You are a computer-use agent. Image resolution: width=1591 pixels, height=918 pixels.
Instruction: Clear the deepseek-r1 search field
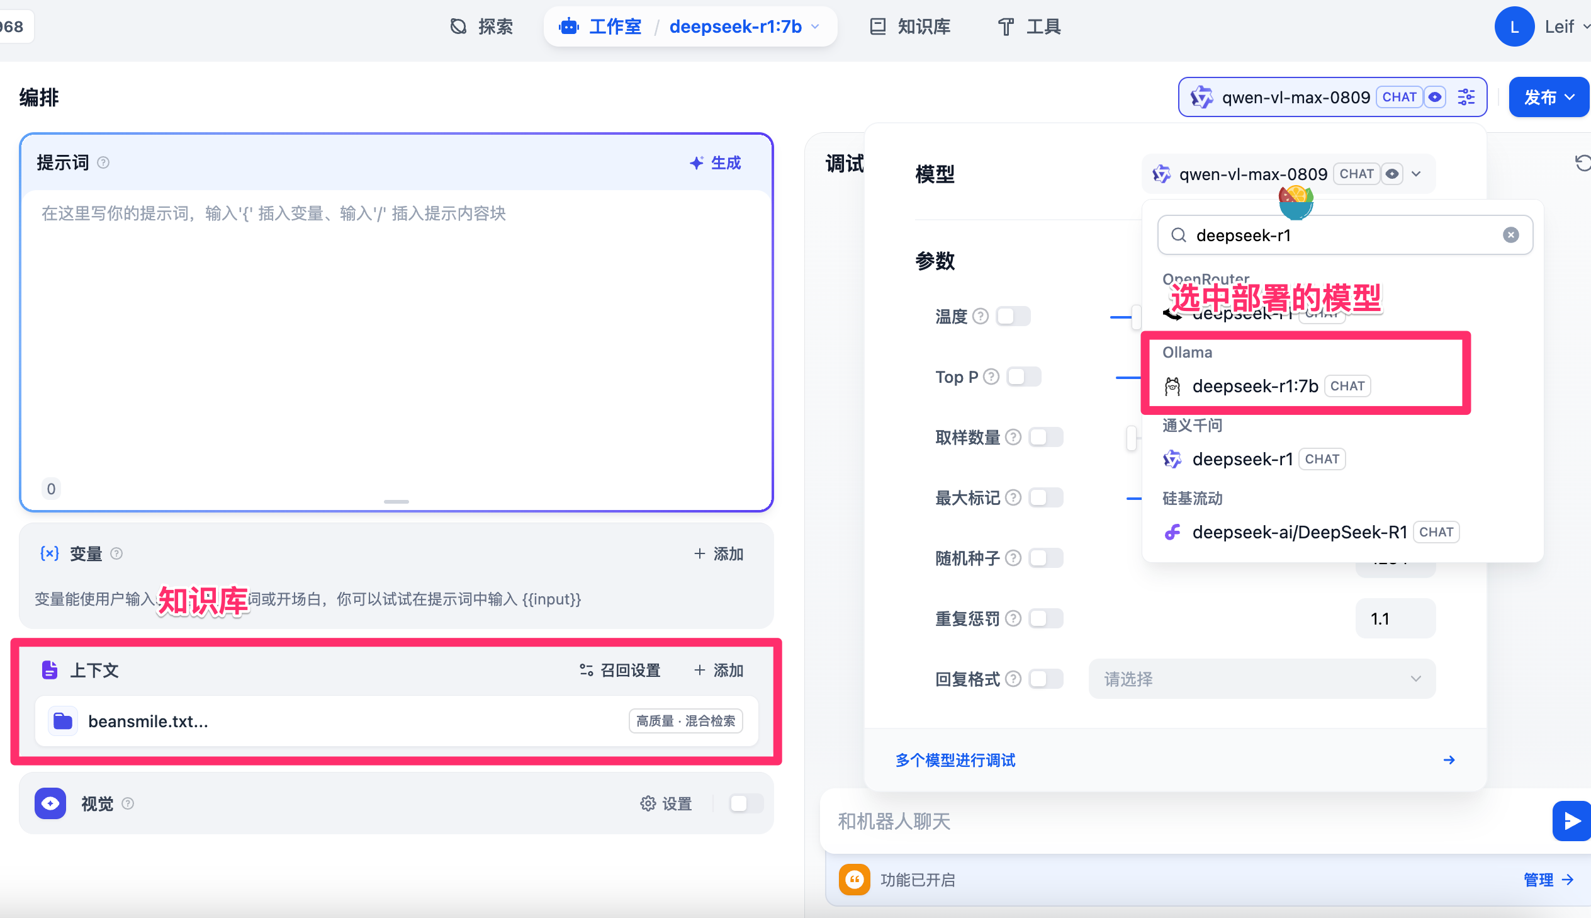1511,235
